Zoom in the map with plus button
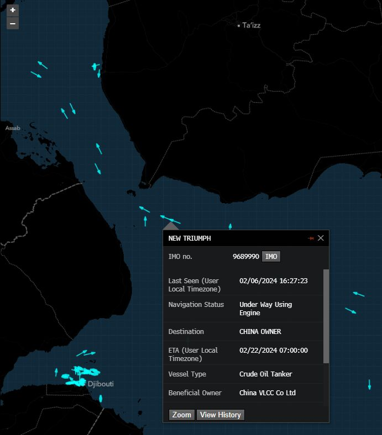 point(12,10)
